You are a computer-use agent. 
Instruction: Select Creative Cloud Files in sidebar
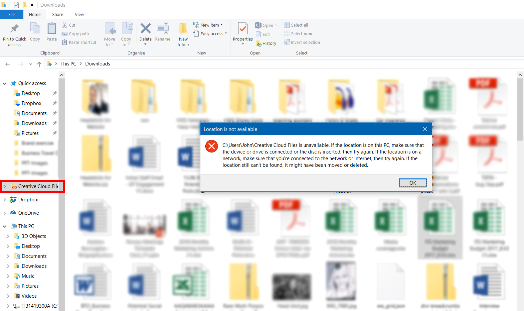pos(35,186)
